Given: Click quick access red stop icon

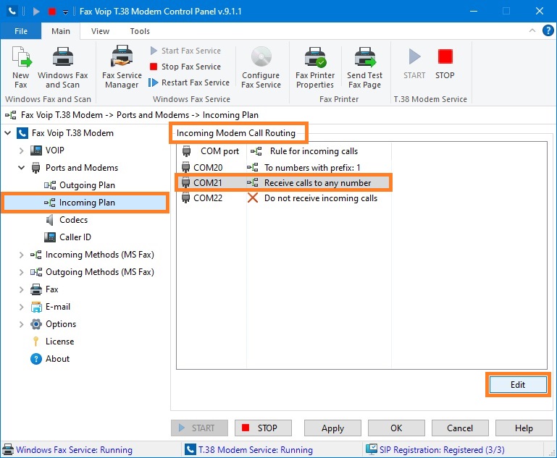Looking at the screenshot, I should coord(52,12).
